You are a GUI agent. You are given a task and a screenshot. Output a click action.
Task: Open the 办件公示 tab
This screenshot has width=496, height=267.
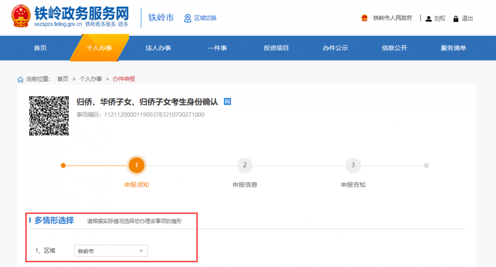[x=335, y=48]
